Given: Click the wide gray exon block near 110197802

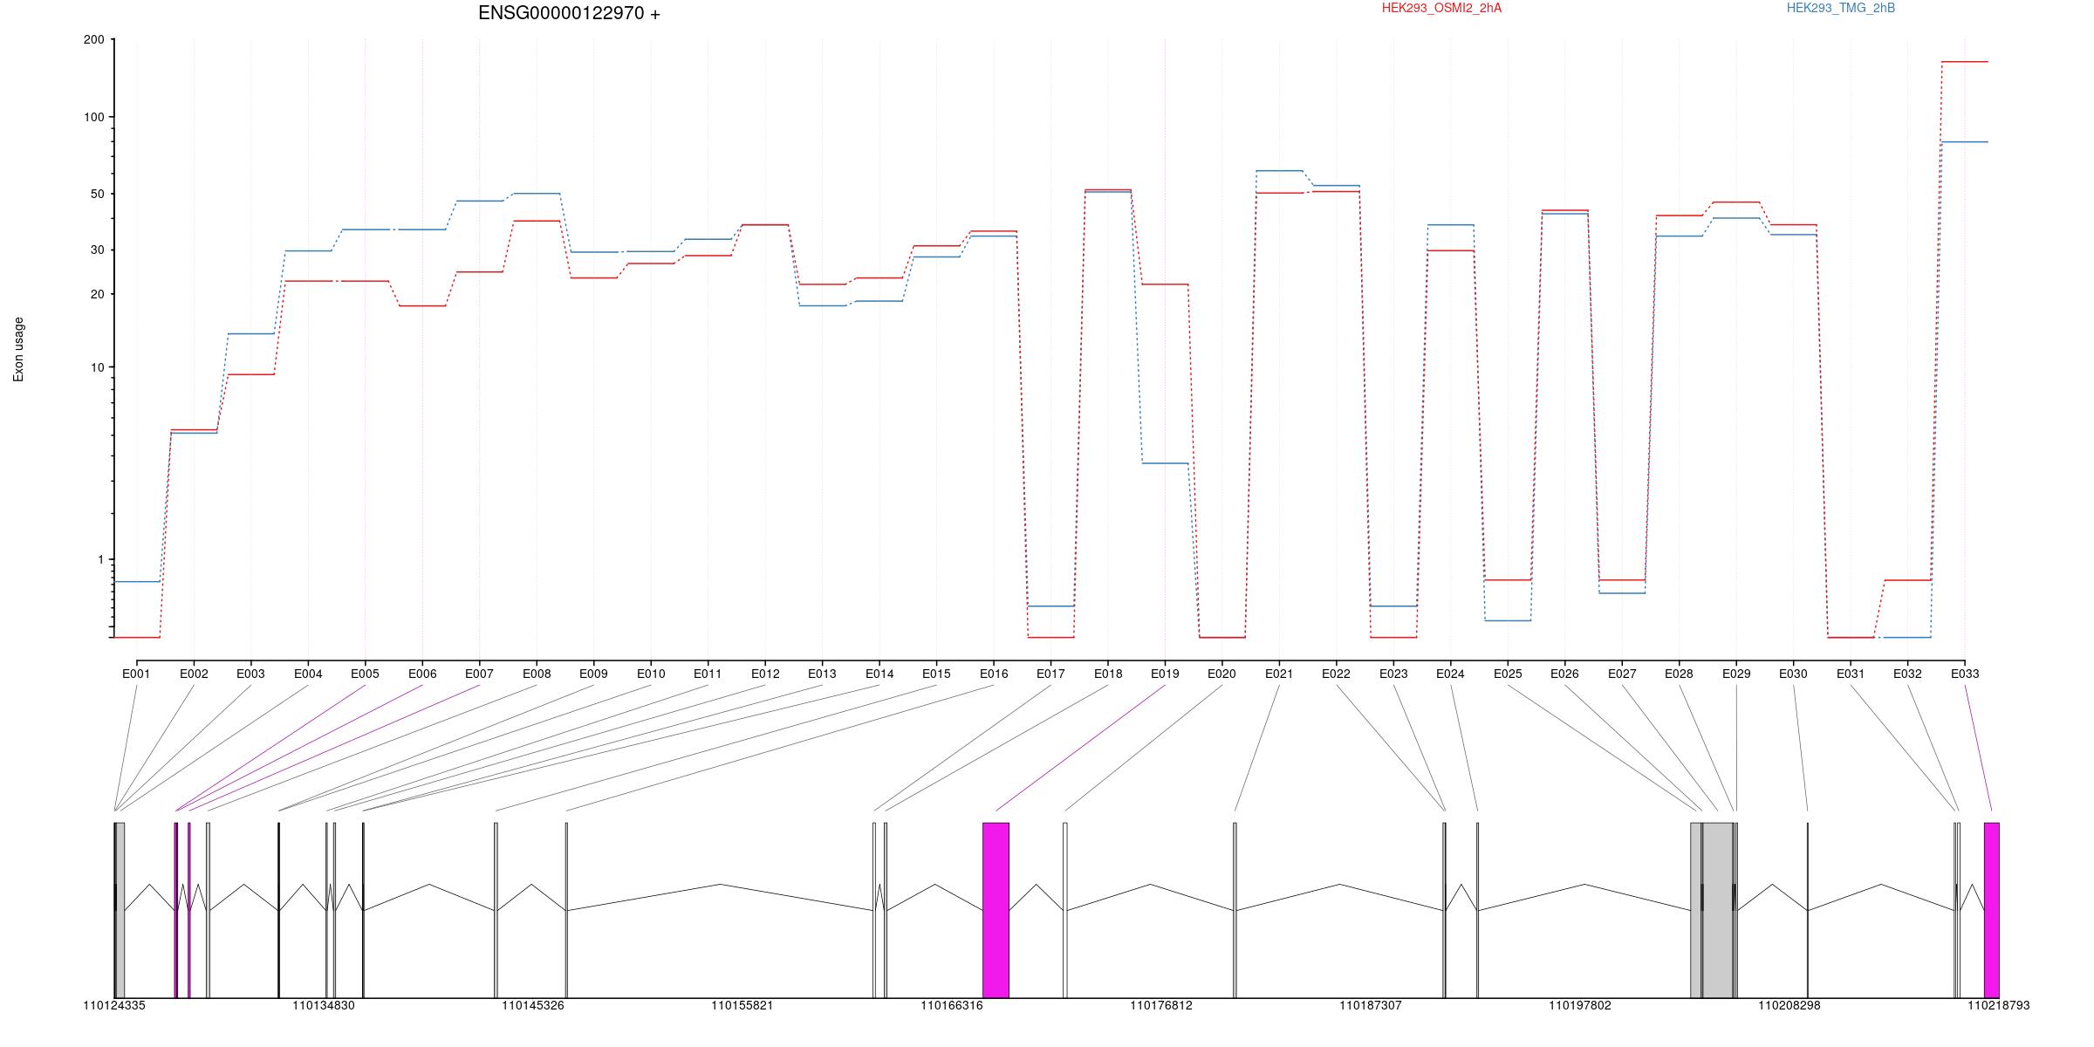Looking at the screenshot, I should click(1717, 910).
